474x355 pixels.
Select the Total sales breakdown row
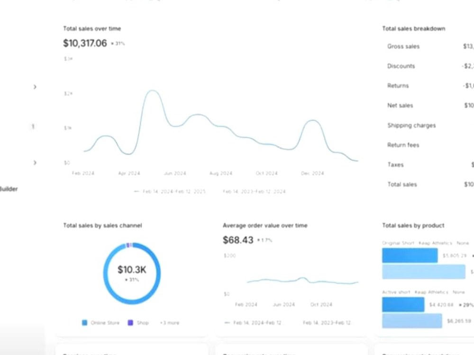click(430, 185)
